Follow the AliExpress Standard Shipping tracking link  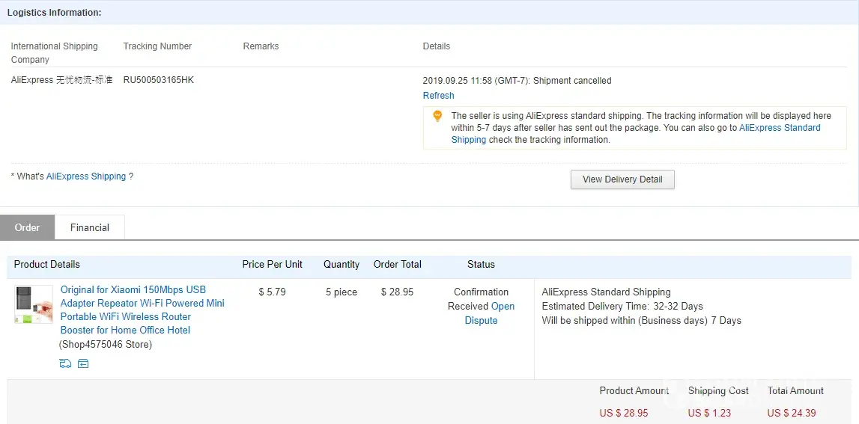point(779,128)
